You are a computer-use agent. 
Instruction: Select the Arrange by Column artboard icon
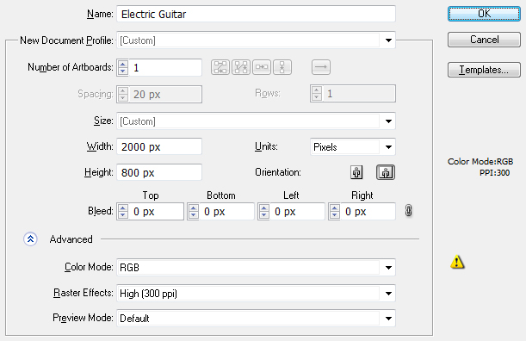282,67
